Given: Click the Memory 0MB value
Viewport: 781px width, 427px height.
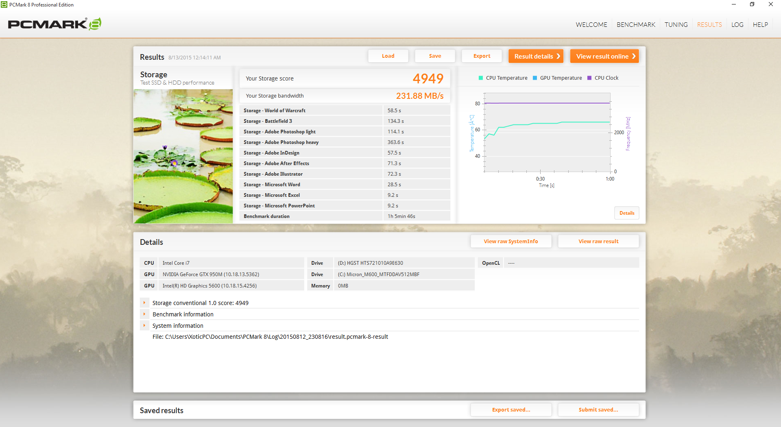Looking at the screenshot, I should point(404,286).
